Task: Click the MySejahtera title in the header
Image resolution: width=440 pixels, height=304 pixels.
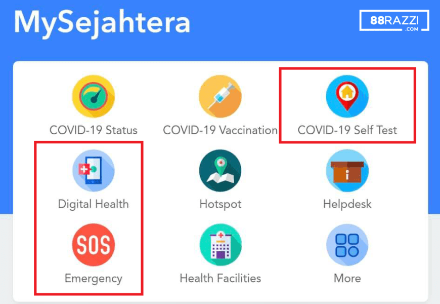Action: (x=102, y=23)
